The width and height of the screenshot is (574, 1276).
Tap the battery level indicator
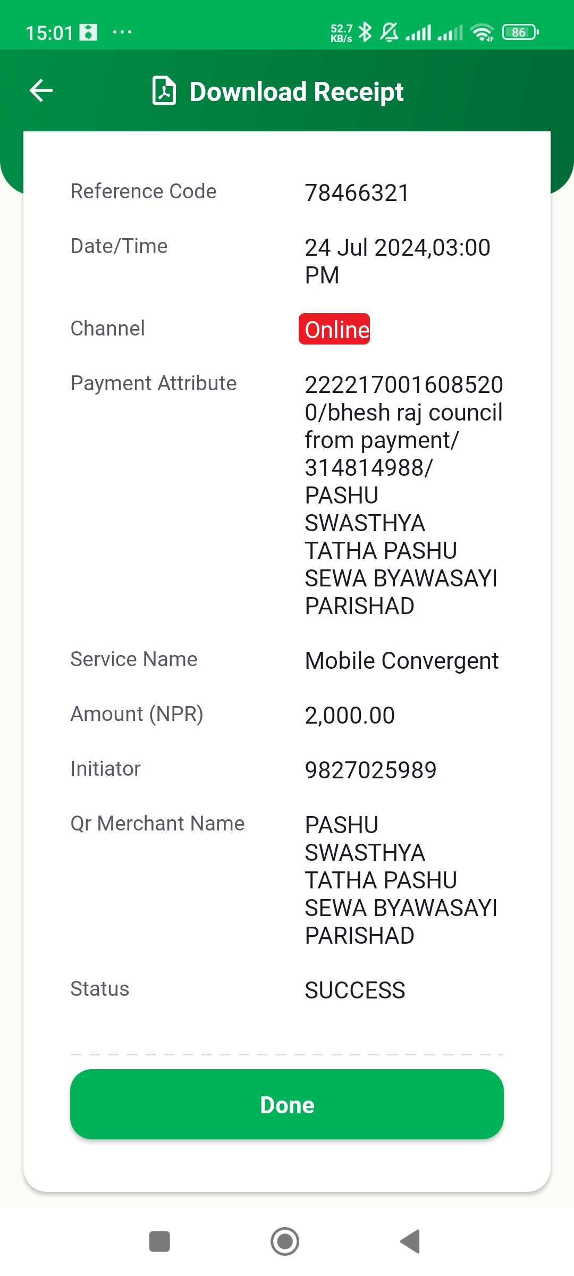click(520, 32)
